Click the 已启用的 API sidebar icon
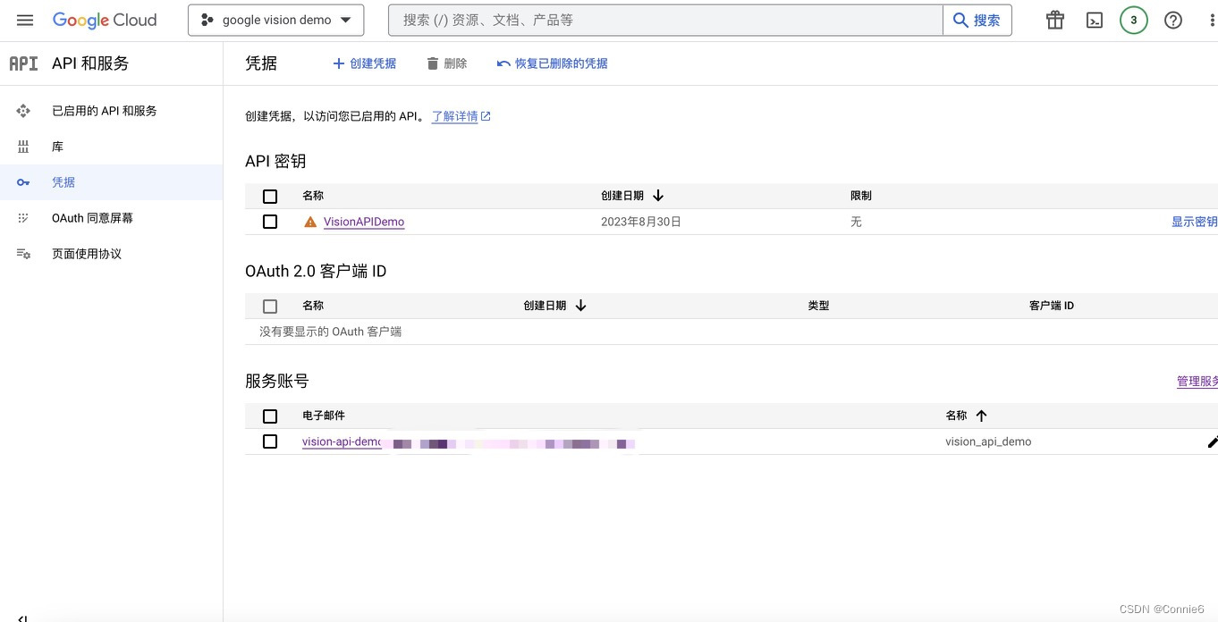This screenshot has width=1218, height=622. [x=23, y=111]
